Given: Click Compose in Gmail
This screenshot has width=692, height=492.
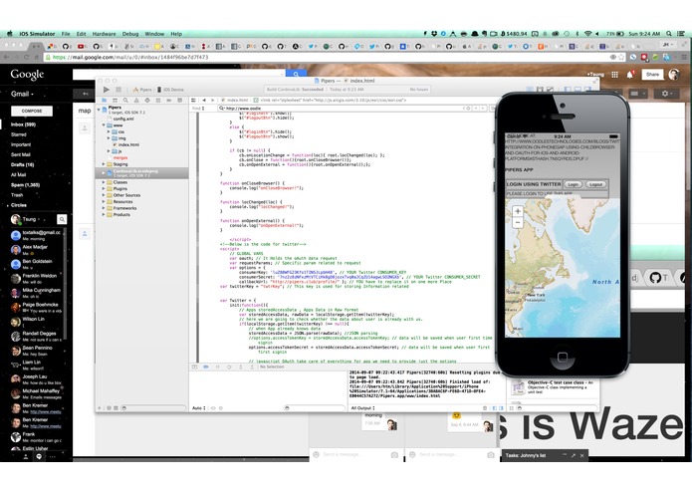Looking at the screenshot, I should click(x=32, y=111).
